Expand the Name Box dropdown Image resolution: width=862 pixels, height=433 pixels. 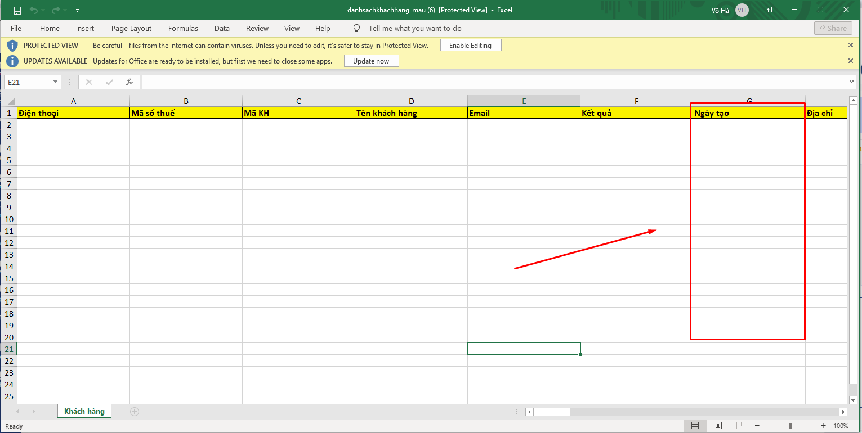coord(55,82)
